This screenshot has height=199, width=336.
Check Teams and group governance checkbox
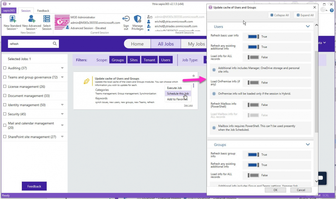(5, 77)
